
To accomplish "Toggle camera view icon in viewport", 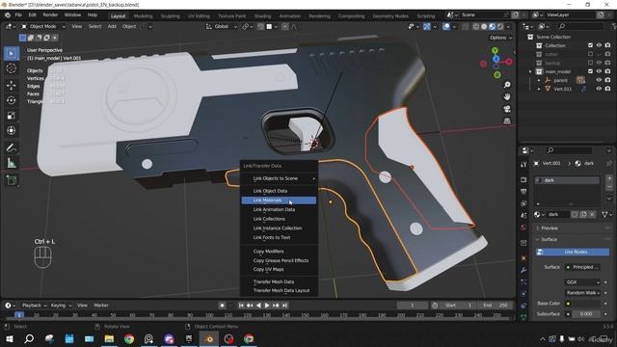I will pos(507,109).
